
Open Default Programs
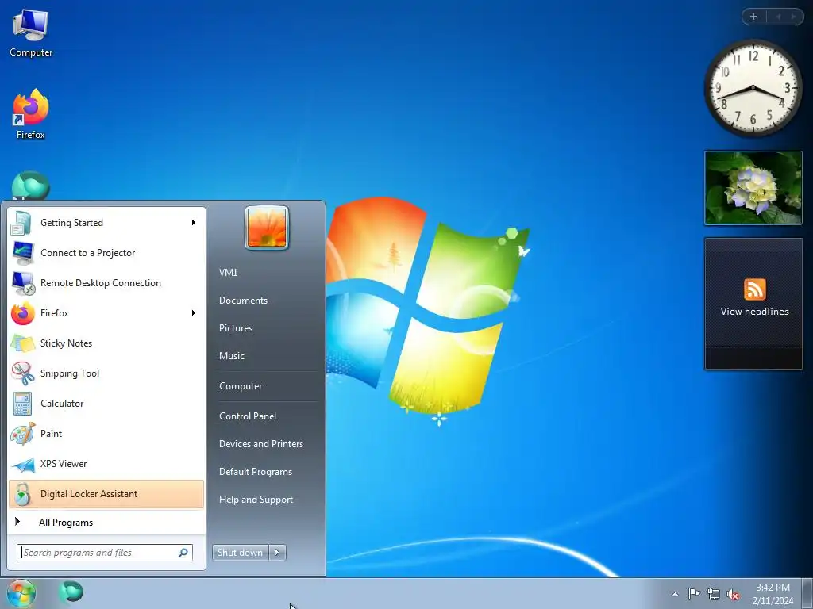tap(256, 472)
